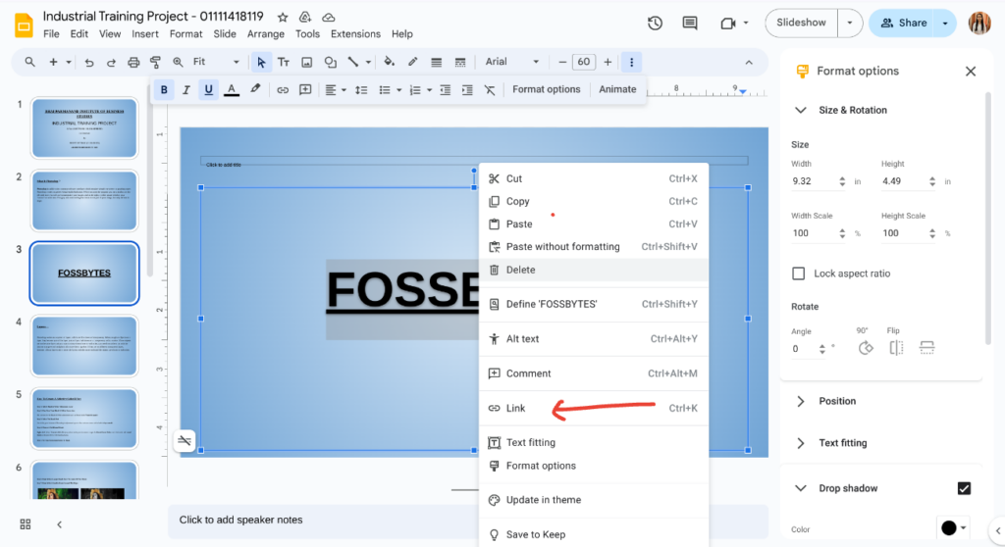The image size is (1005, 547).
Task: Expand the Position section
Action: (801, 401)
